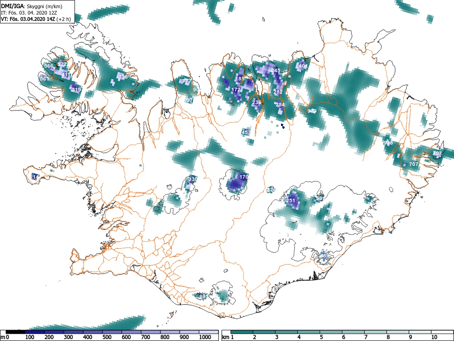Click the '738' visibility value on the map
Screen dimensions: 454x341
click(x=123, y=77)
